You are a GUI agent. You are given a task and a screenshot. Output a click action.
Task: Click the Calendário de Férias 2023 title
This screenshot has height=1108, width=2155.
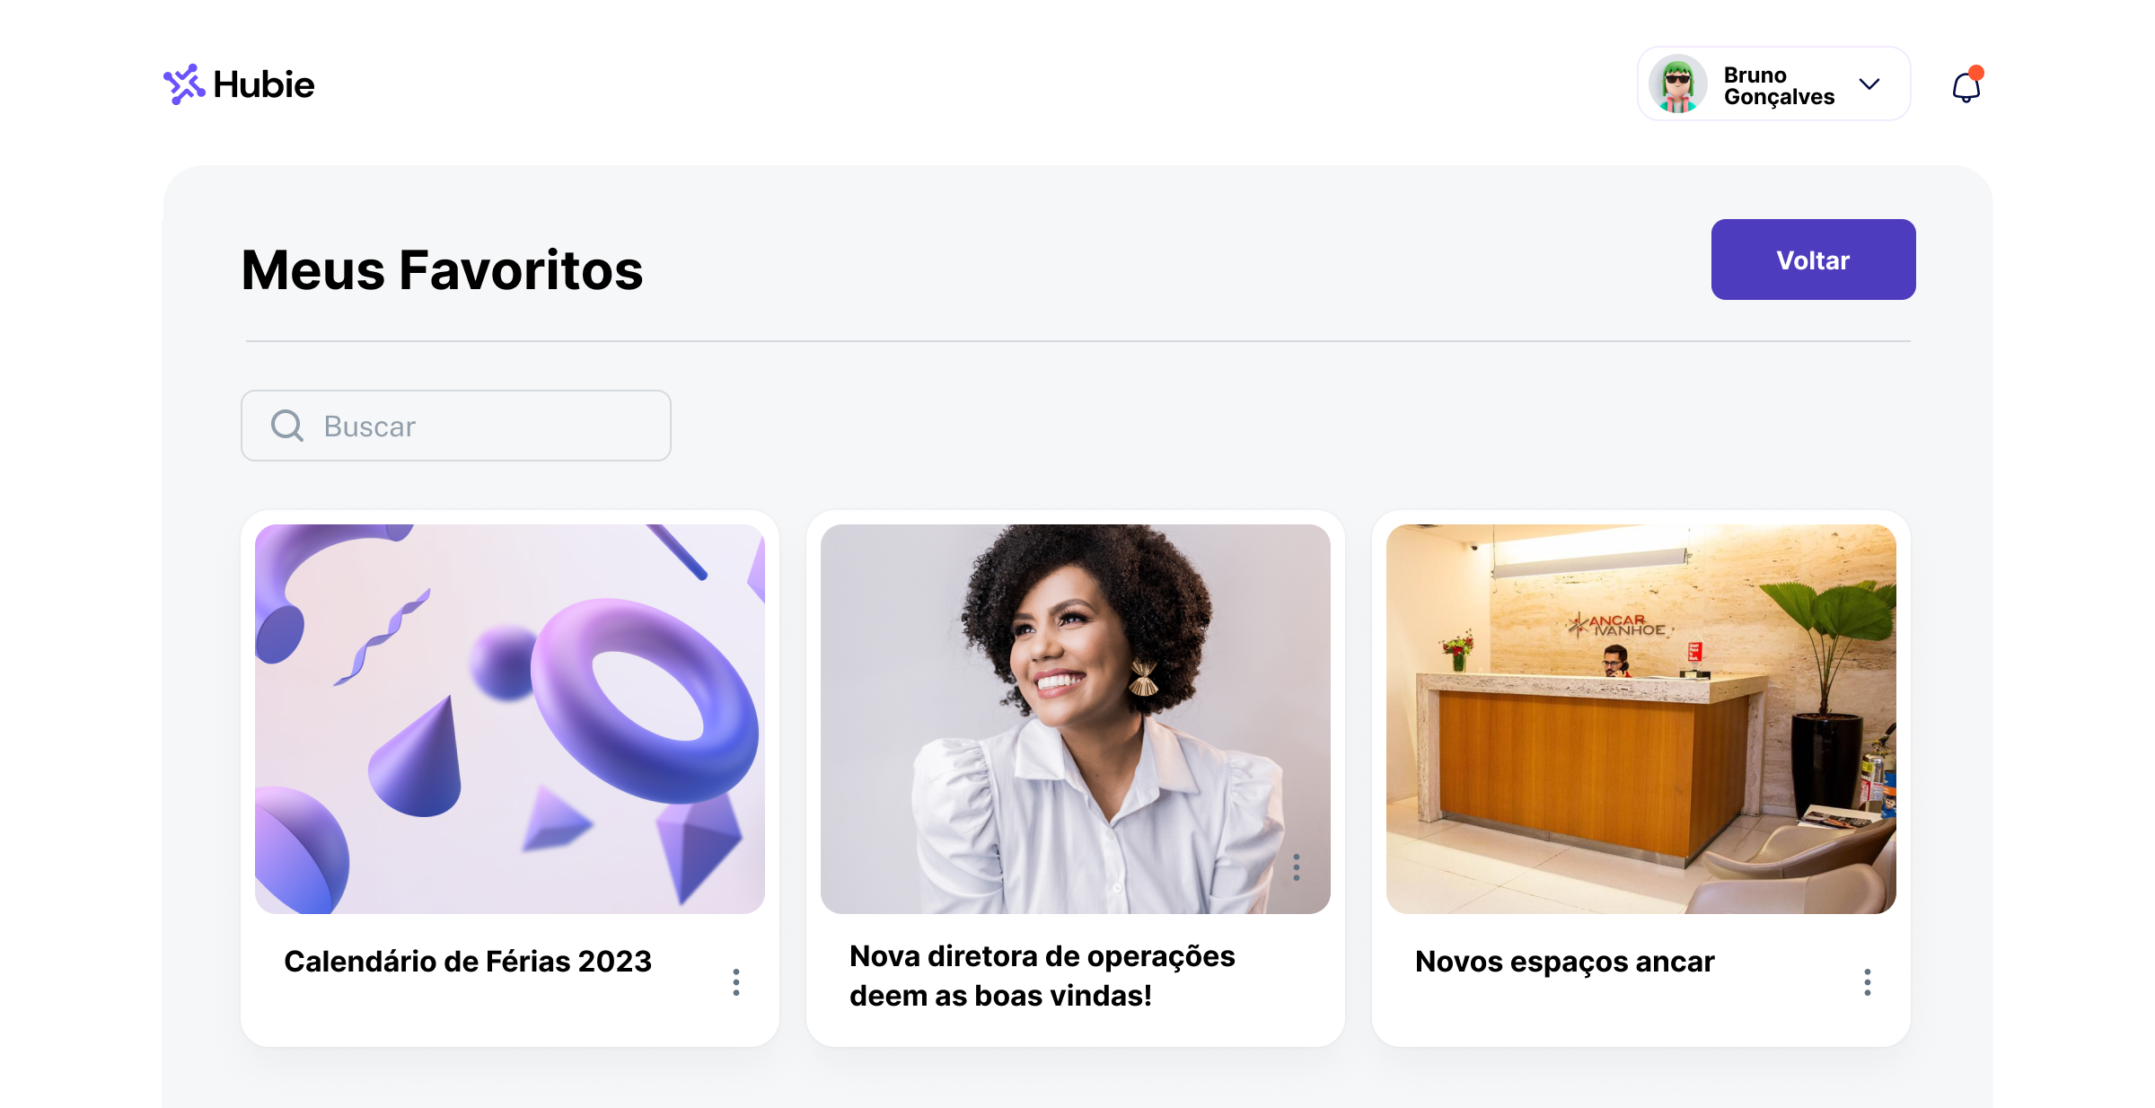coord(468,962)
